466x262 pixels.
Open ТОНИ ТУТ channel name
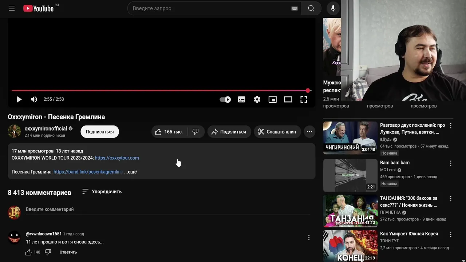(389, 241)
